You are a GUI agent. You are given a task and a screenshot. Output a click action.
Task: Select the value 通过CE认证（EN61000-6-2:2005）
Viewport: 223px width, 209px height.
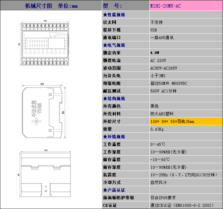click(182, 205)
